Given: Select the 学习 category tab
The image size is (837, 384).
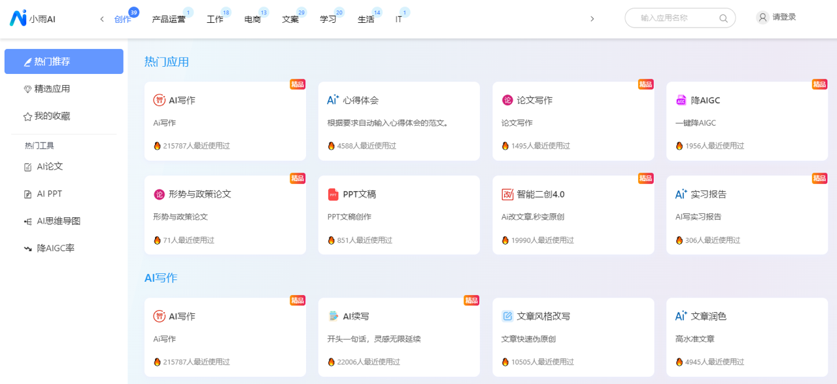Looking at the screenshot, I should tap(328, 19).
